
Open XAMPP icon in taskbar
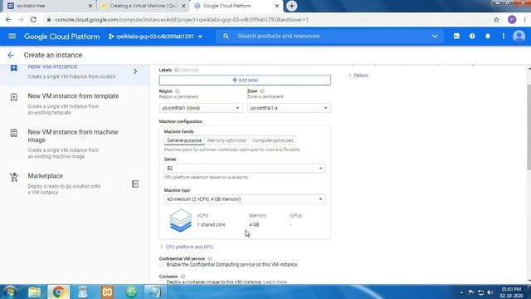(107, 292)
